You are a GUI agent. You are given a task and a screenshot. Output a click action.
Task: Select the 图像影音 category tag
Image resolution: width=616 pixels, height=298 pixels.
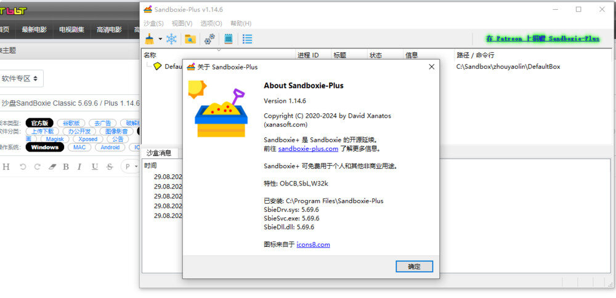[x=116, y=131]
